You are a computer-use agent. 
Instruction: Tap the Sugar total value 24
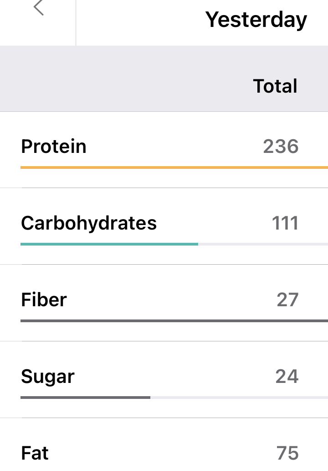(287, 377)
